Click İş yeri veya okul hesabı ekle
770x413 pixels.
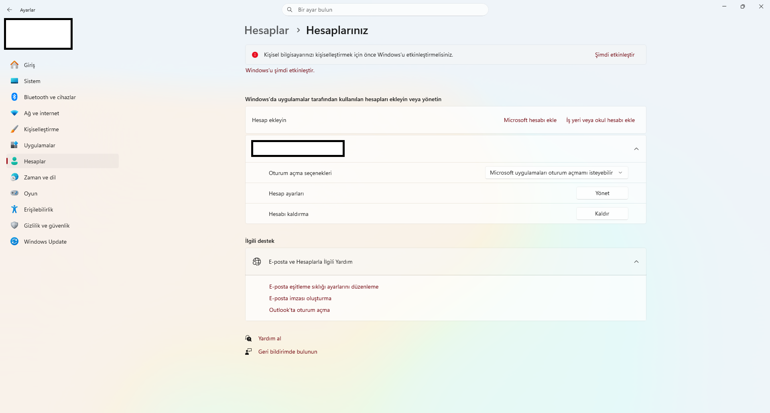[600, 120]
